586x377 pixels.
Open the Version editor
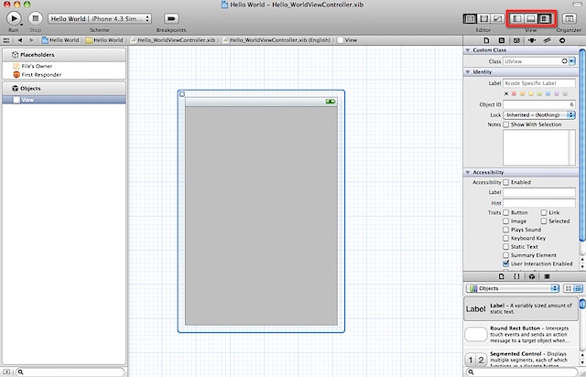point(497,18)
